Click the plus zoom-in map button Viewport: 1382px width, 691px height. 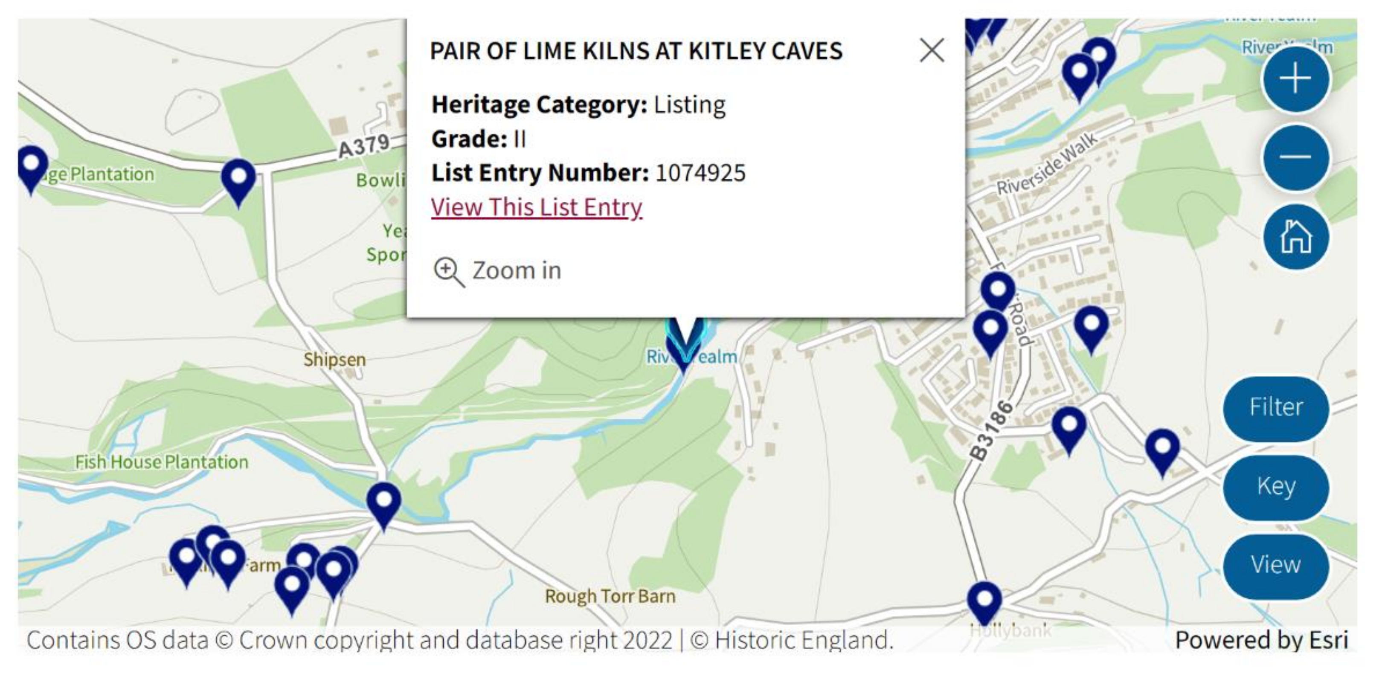(x=1295, y=78)
